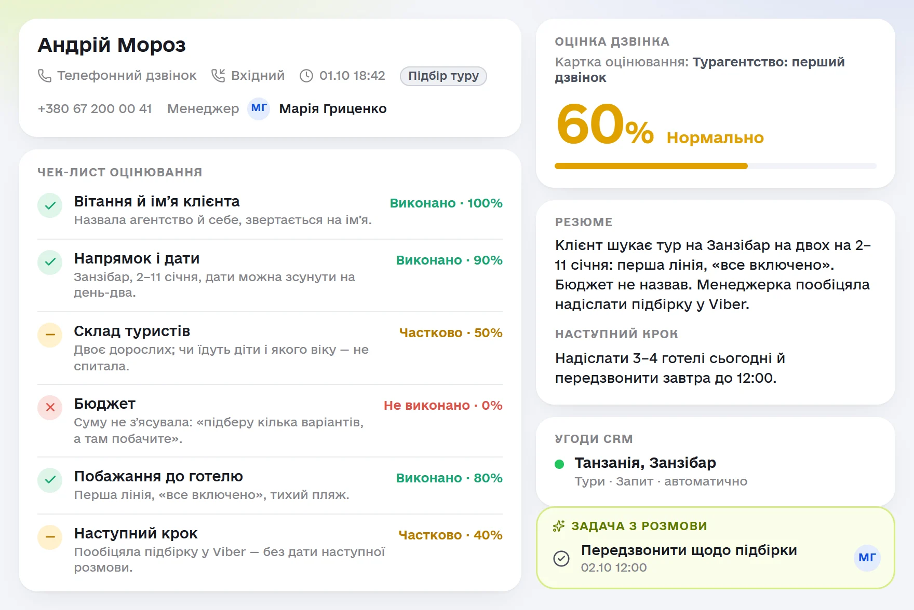Click the Тури · Запит · автоматично deal subtitle

[x=661, y=481]
